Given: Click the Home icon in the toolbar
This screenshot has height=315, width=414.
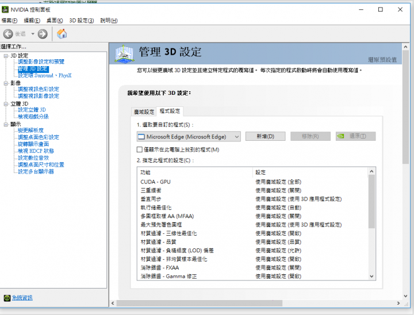Looking at the screenshot, I should point(62,34).
